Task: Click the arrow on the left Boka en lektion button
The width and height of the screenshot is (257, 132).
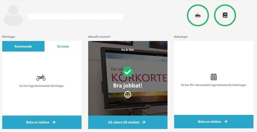Action: [54, 122]
